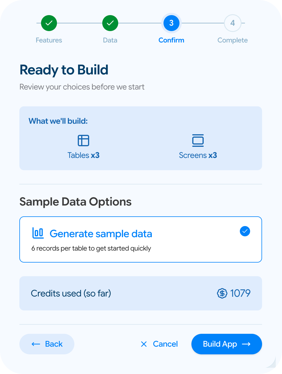Open the Data step label
Viewport: 282px width, 374px height.
click(x=110, y=40)
